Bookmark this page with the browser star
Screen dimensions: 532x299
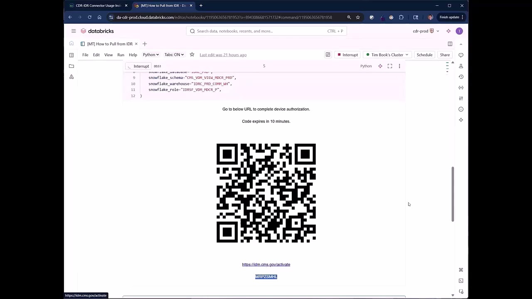coord(358,17)
